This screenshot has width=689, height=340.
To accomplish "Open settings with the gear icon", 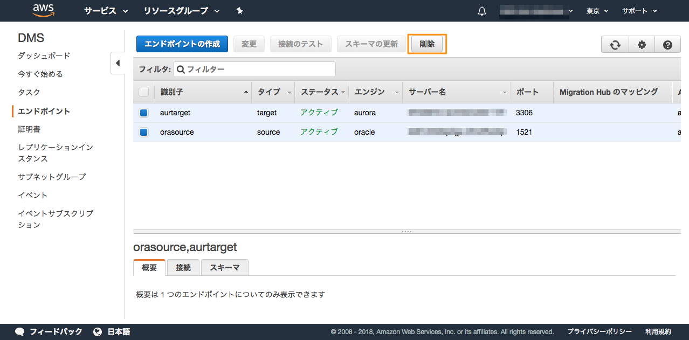I will pos(642,45).
